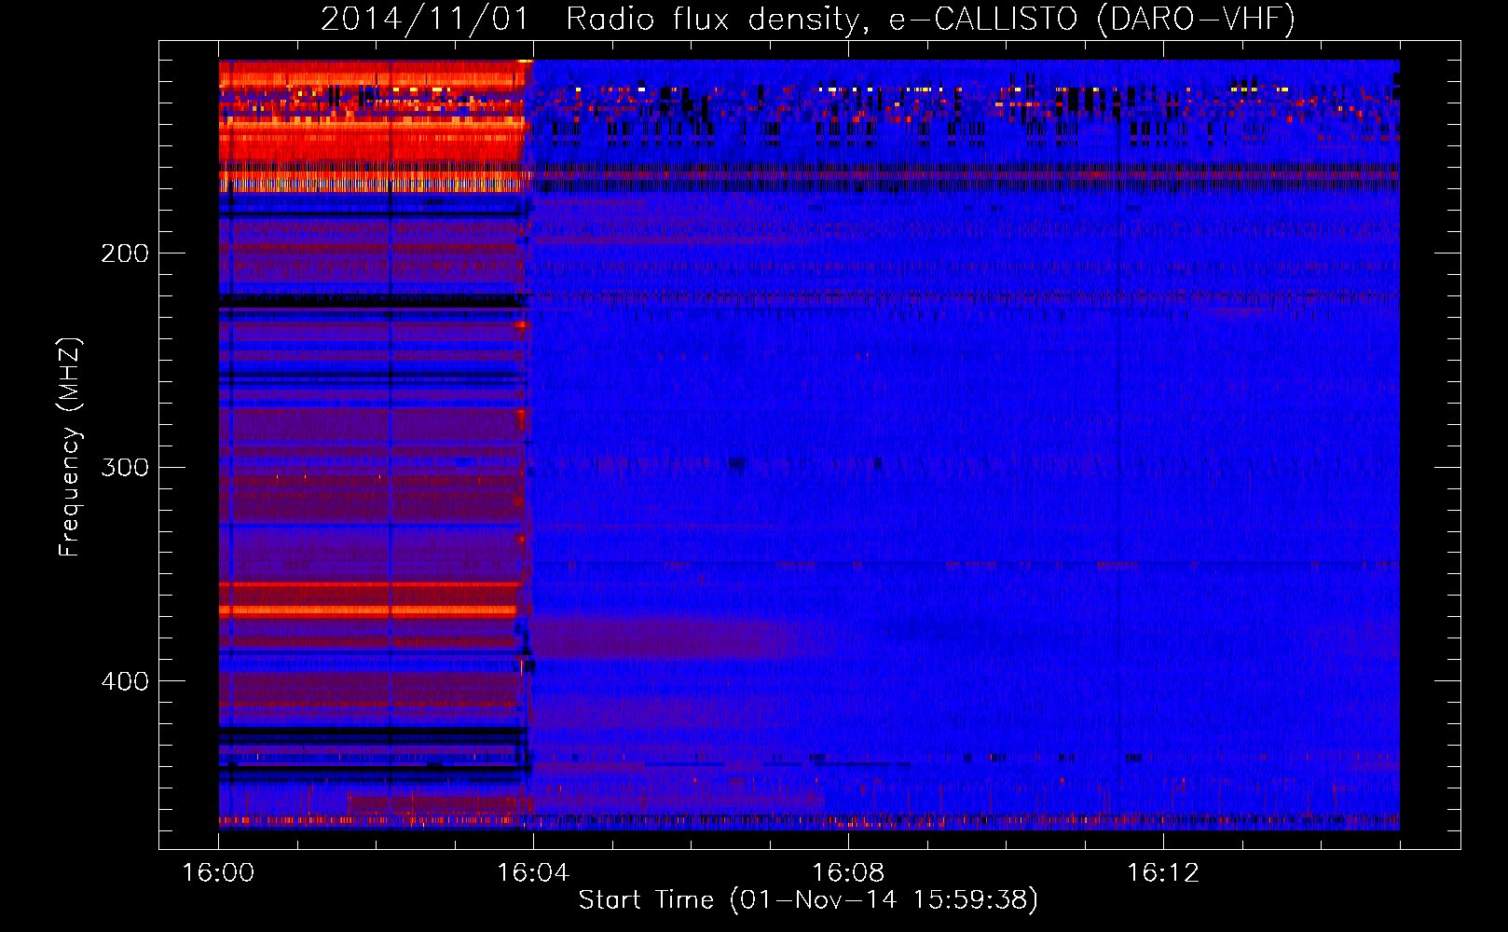Screen dimensions: 1508x932
Task: Select the 300 frequency tick label
Action: click(125, 467)
